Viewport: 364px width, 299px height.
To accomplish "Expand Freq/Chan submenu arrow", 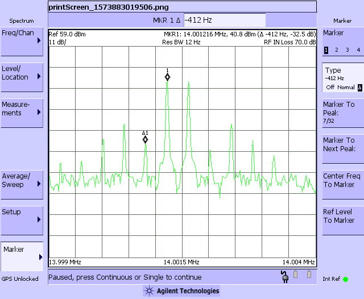I will pos(39,40).
